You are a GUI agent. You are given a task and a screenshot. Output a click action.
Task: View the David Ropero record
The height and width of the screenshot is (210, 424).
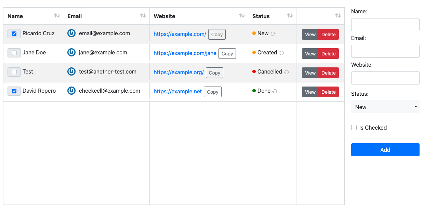coord(310,92)
